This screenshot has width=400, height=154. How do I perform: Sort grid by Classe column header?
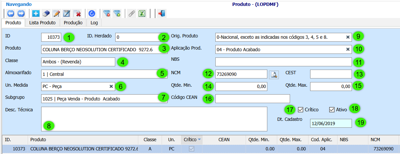(150, 140)
